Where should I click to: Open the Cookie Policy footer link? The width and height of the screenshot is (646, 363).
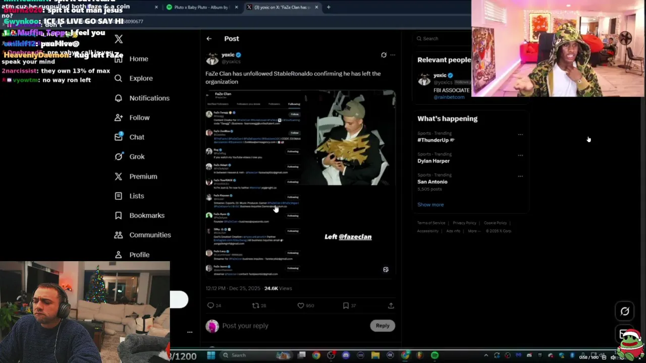[495, 223]
